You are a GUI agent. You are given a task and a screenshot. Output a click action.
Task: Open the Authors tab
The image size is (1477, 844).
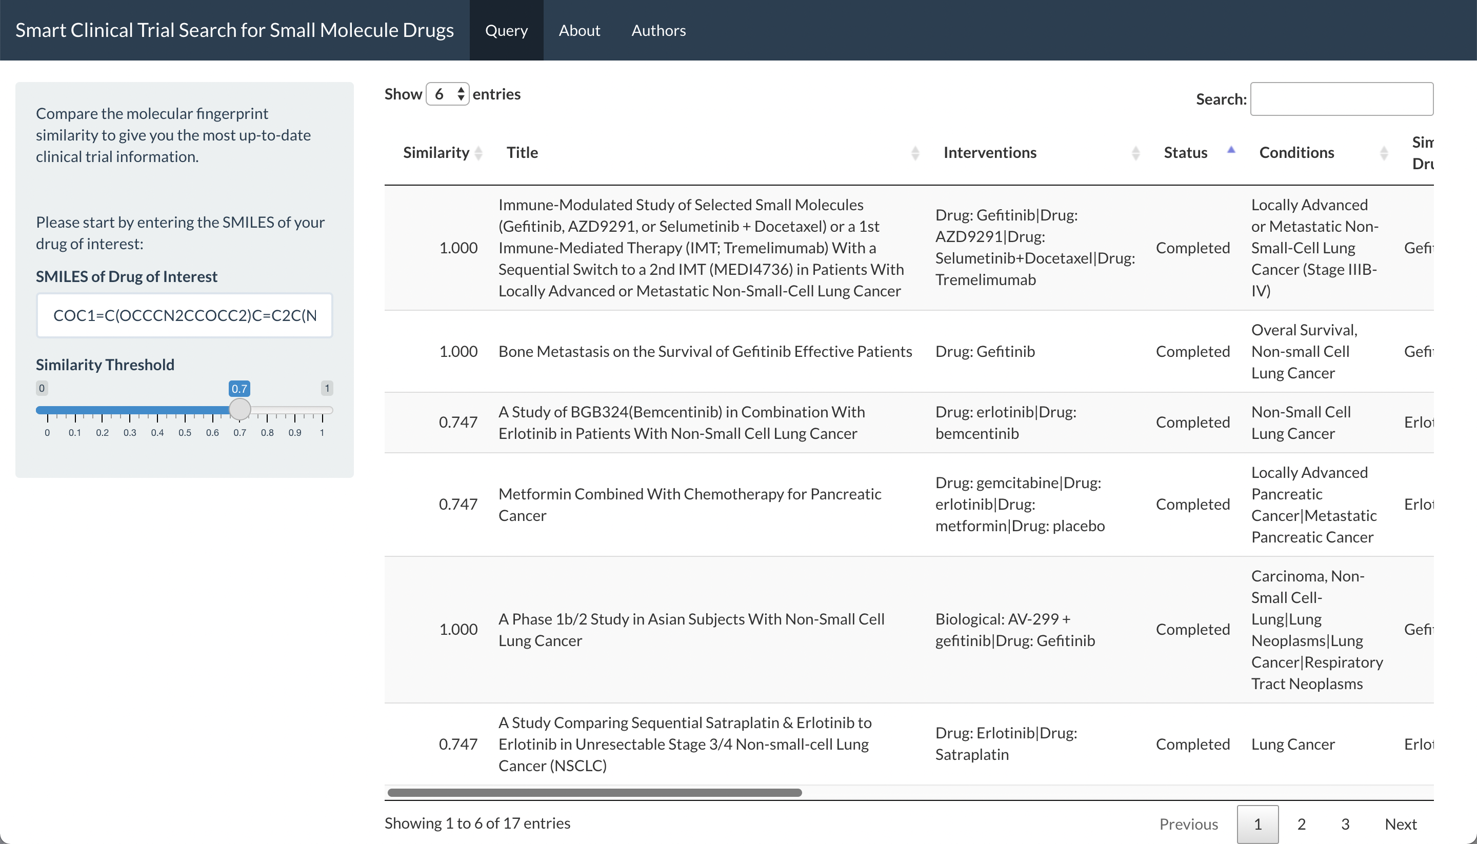point(658,30)
